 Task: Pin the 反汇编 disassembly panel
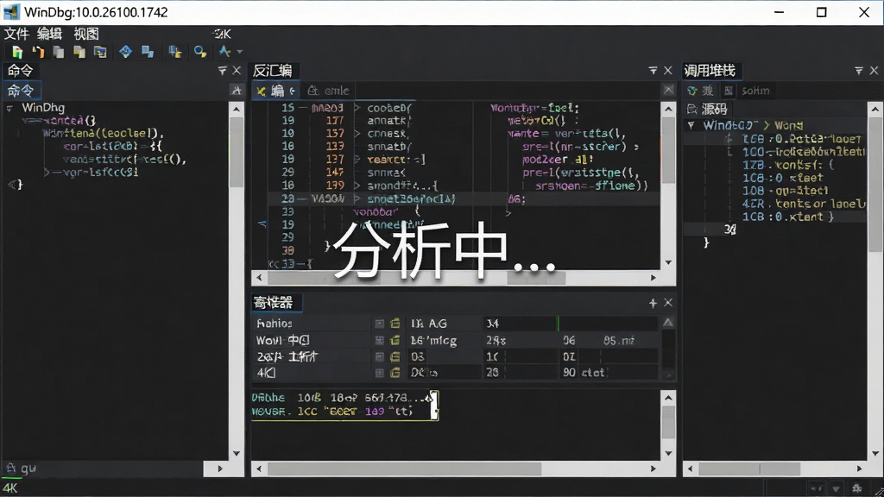click(x=653, y=71)
